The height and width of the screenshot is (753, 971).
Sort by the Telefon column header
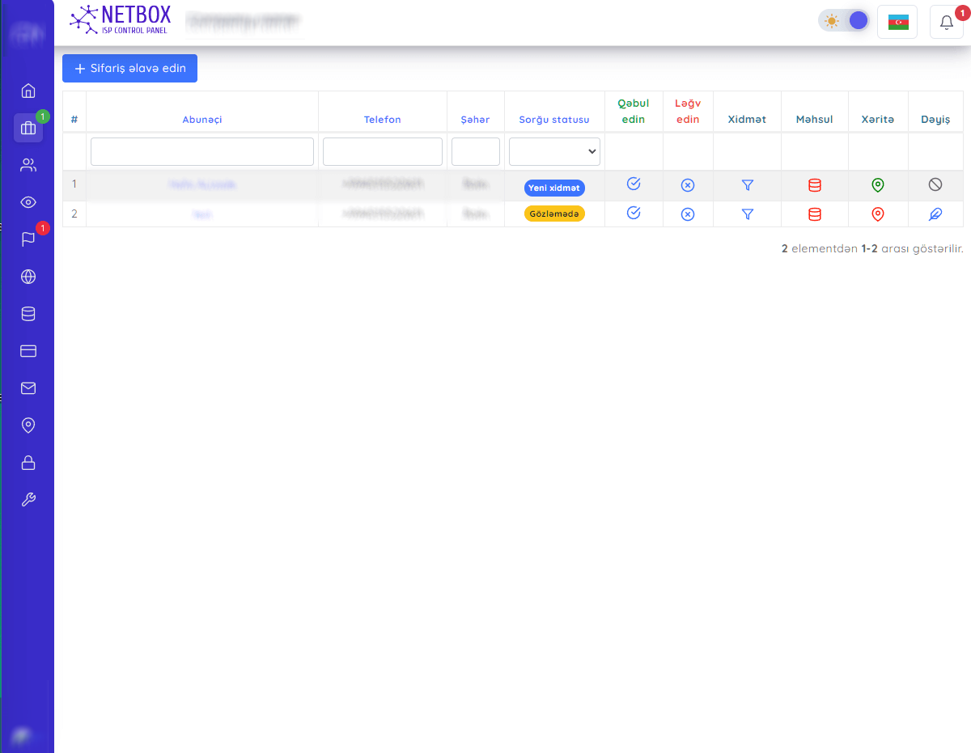point(382,120)
